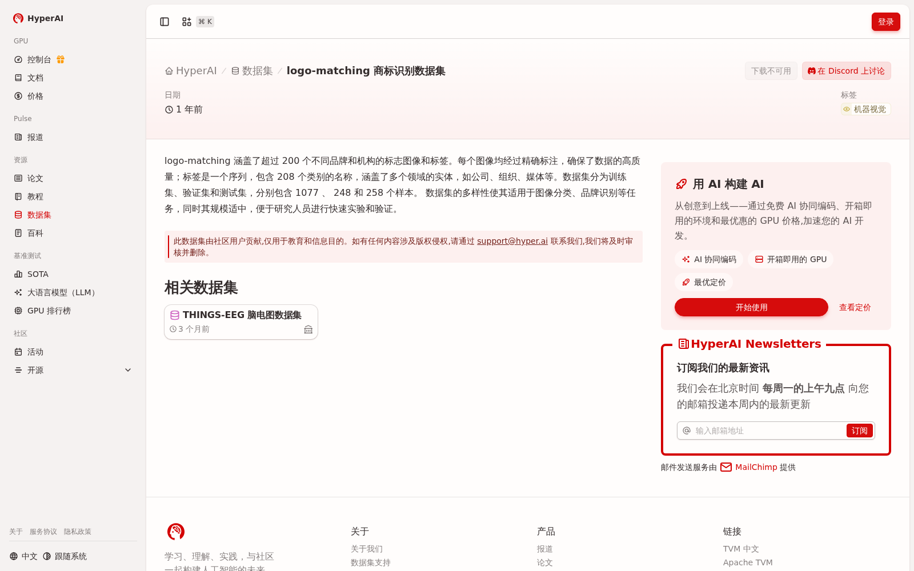Click the 订阅 newsletter button

[x=859, y=431]
